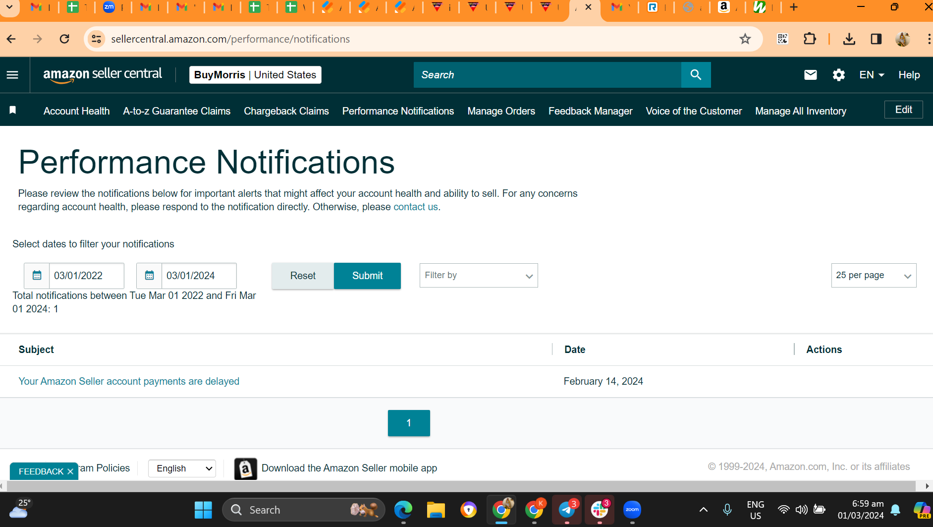Click the browser address bar URL
Screen dimensions: 933x527
click(230, 39)
